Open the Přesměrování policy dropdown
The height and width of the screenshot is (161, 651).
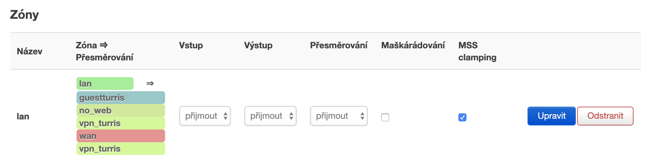(339, 116)
